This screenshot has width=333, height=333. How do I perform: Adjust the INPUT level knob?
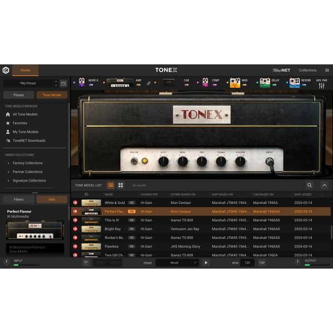[7, 263]
